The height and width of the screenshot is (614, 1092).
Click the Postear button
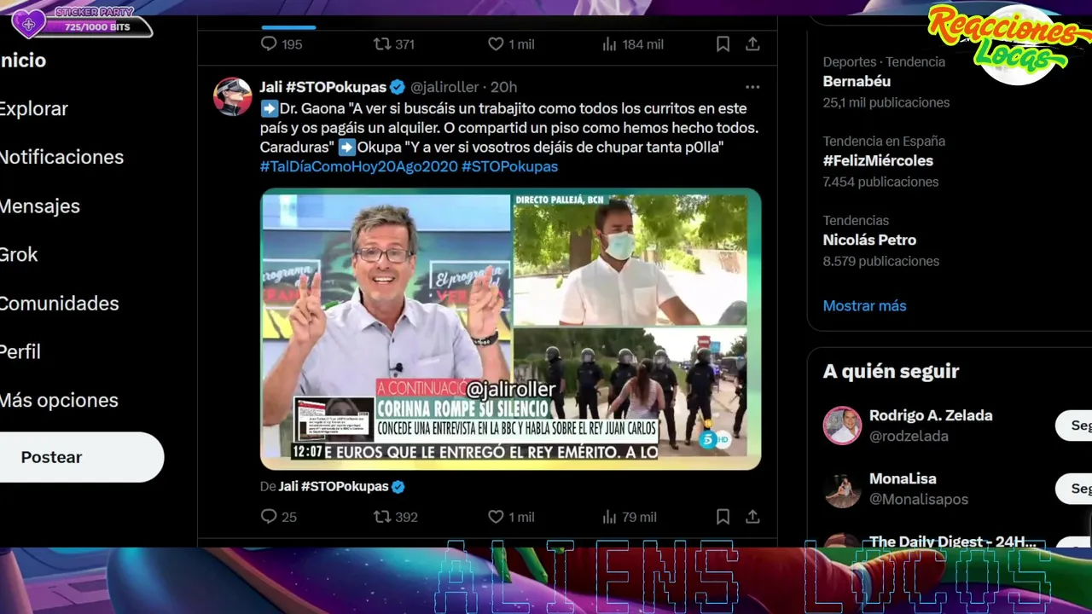pos(81,457)
